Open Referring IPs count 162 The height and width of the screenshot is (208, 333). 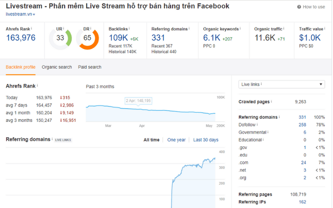click(x=303, y=202)
